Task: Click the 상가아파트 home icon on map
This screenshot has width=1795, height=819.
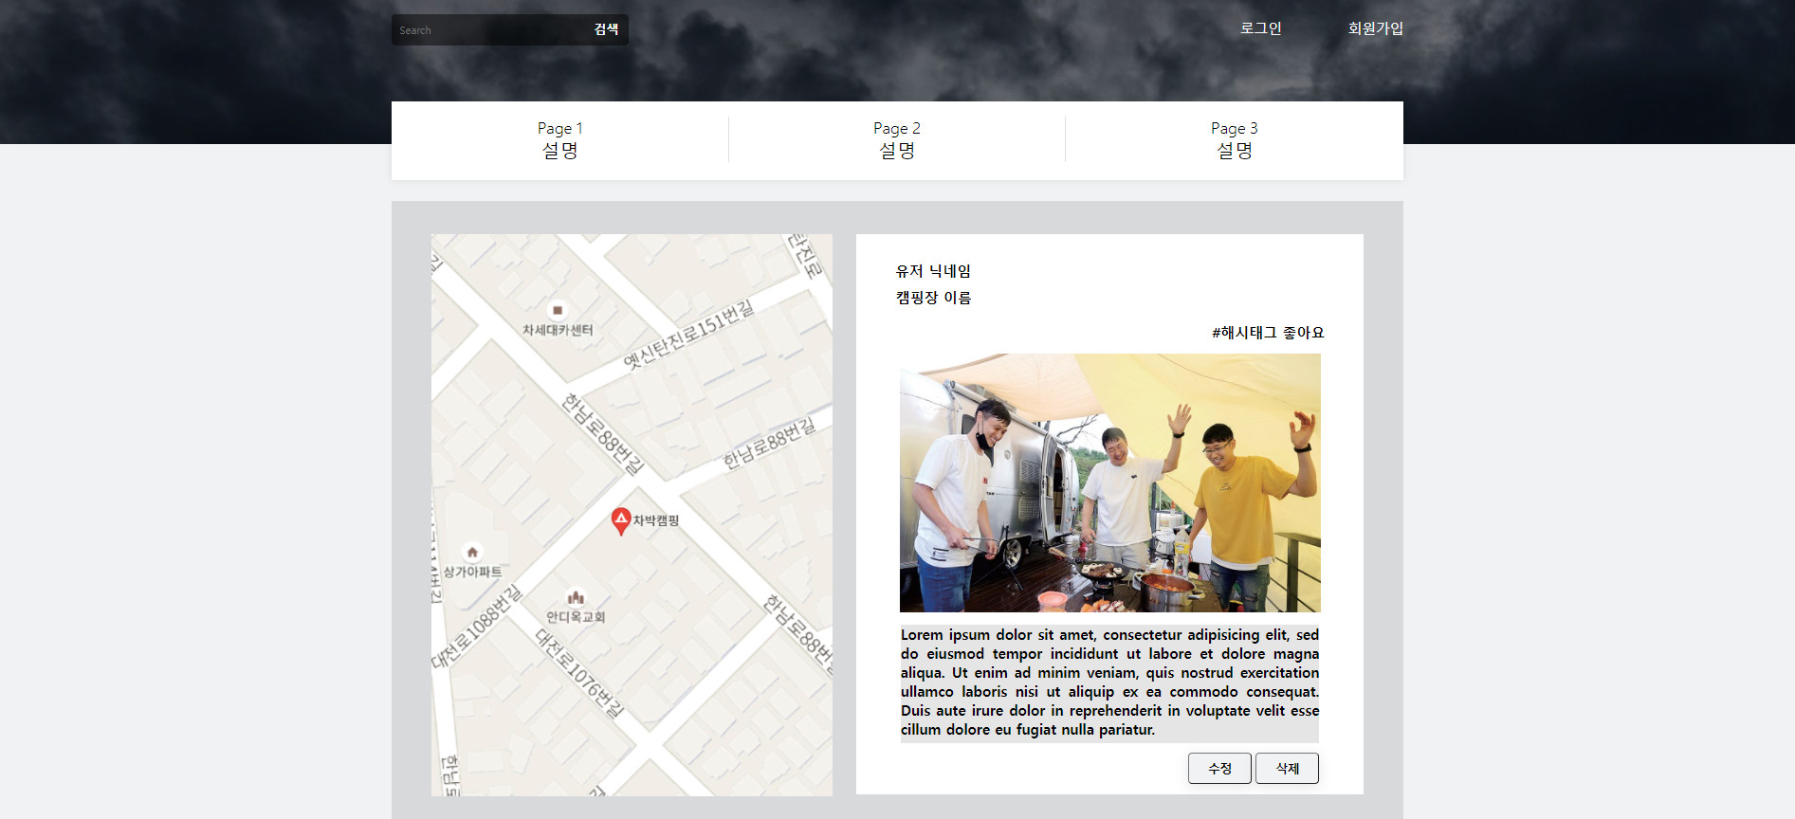Action: coord(472,552)
